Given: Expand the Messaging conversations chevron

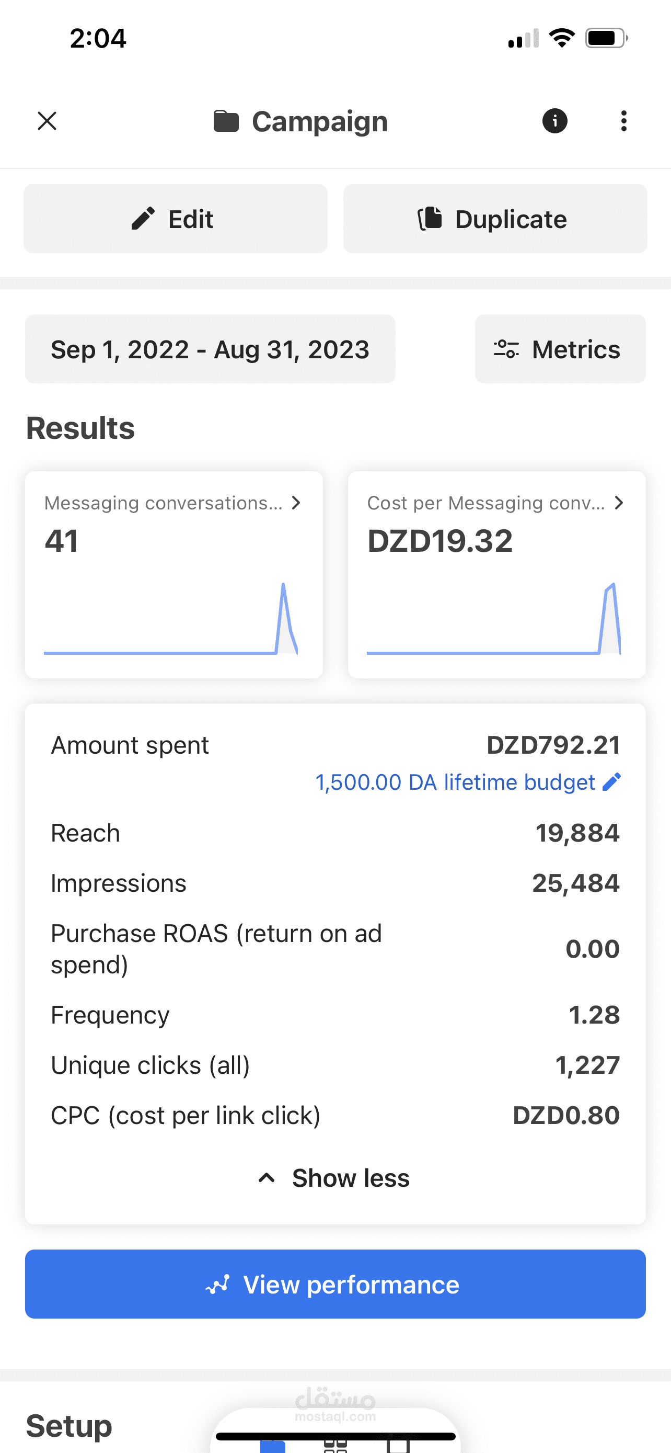Looking at the screenshot, I should pos(296,503).
